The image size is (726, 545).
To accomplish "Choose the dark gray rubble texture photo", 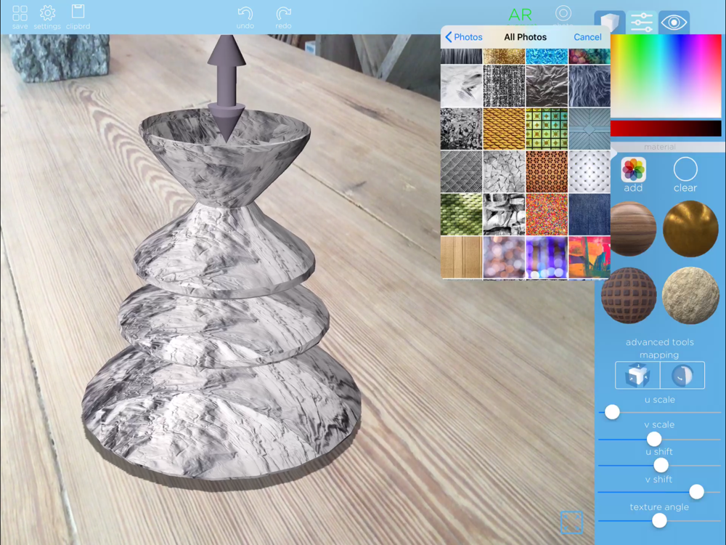I will pos(461,129).
